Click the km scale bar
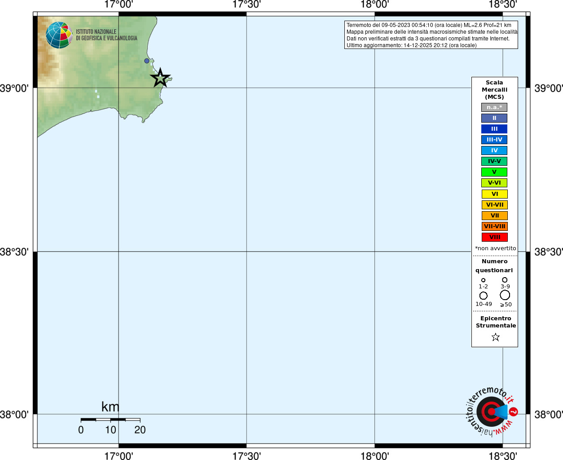563x460 pixels. [x=110, y=420]
